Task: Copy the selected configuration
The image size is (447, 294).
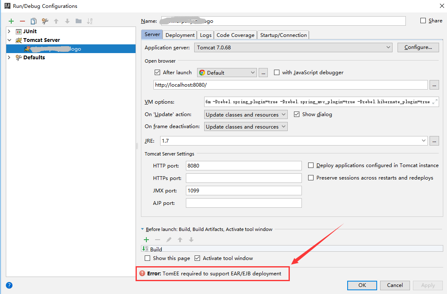Action: pyautogui.click(x=33, y=21)
